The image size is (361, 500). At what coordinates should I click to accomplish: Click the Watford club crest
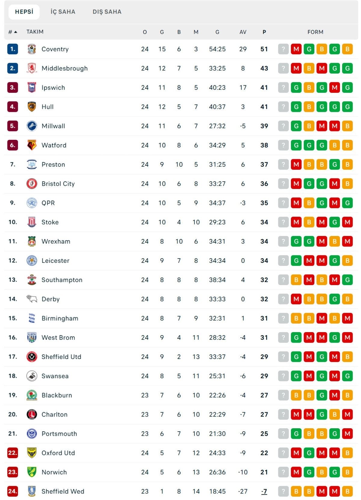click(x=32, y=145)
